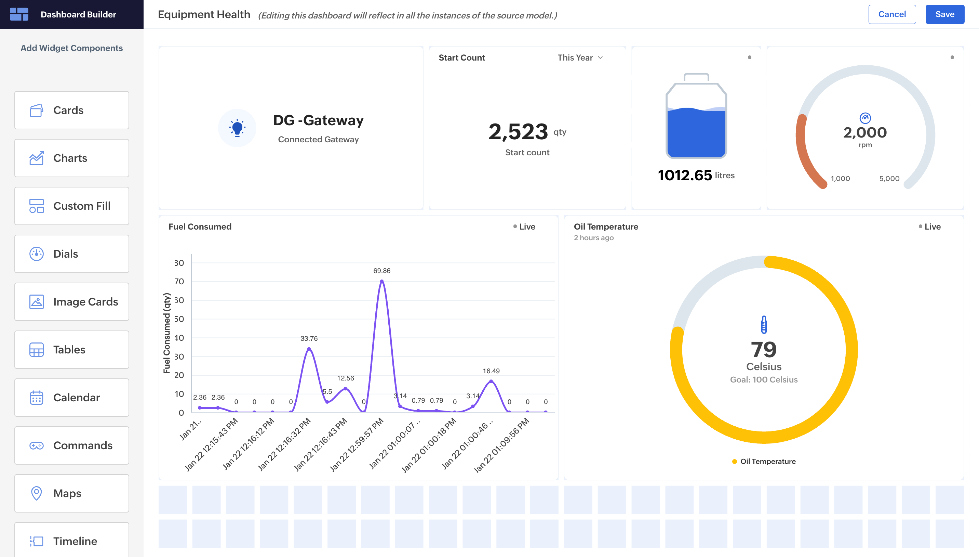The height and width of the screenshot is (557, 979).
Task: Click the Live indicator on Oil Temperature
Action: coord(929,226)
